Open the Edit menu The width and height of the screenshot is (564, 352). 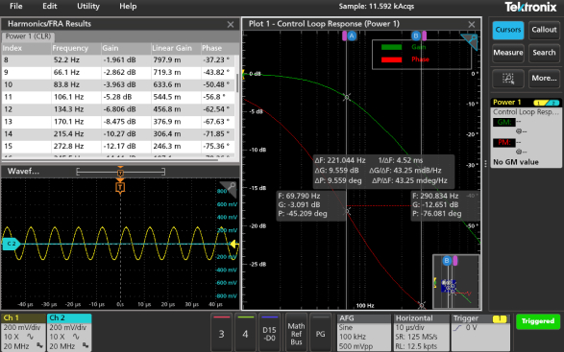pos(50,6)
